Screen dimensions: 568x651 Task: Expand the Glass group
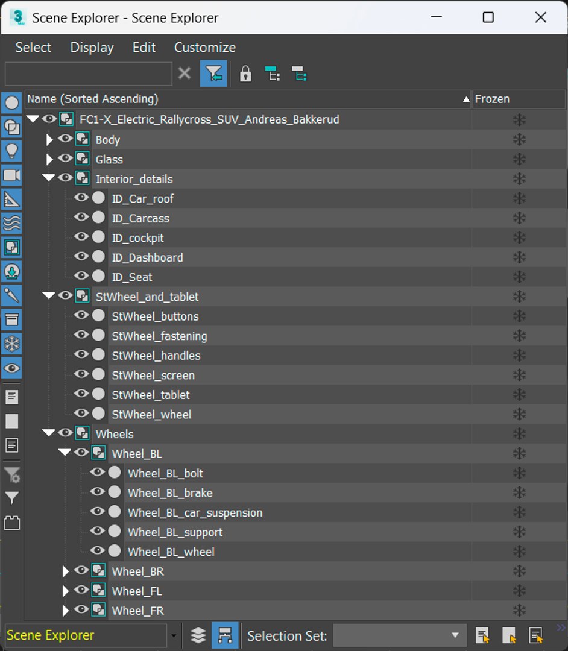point(49,159)
